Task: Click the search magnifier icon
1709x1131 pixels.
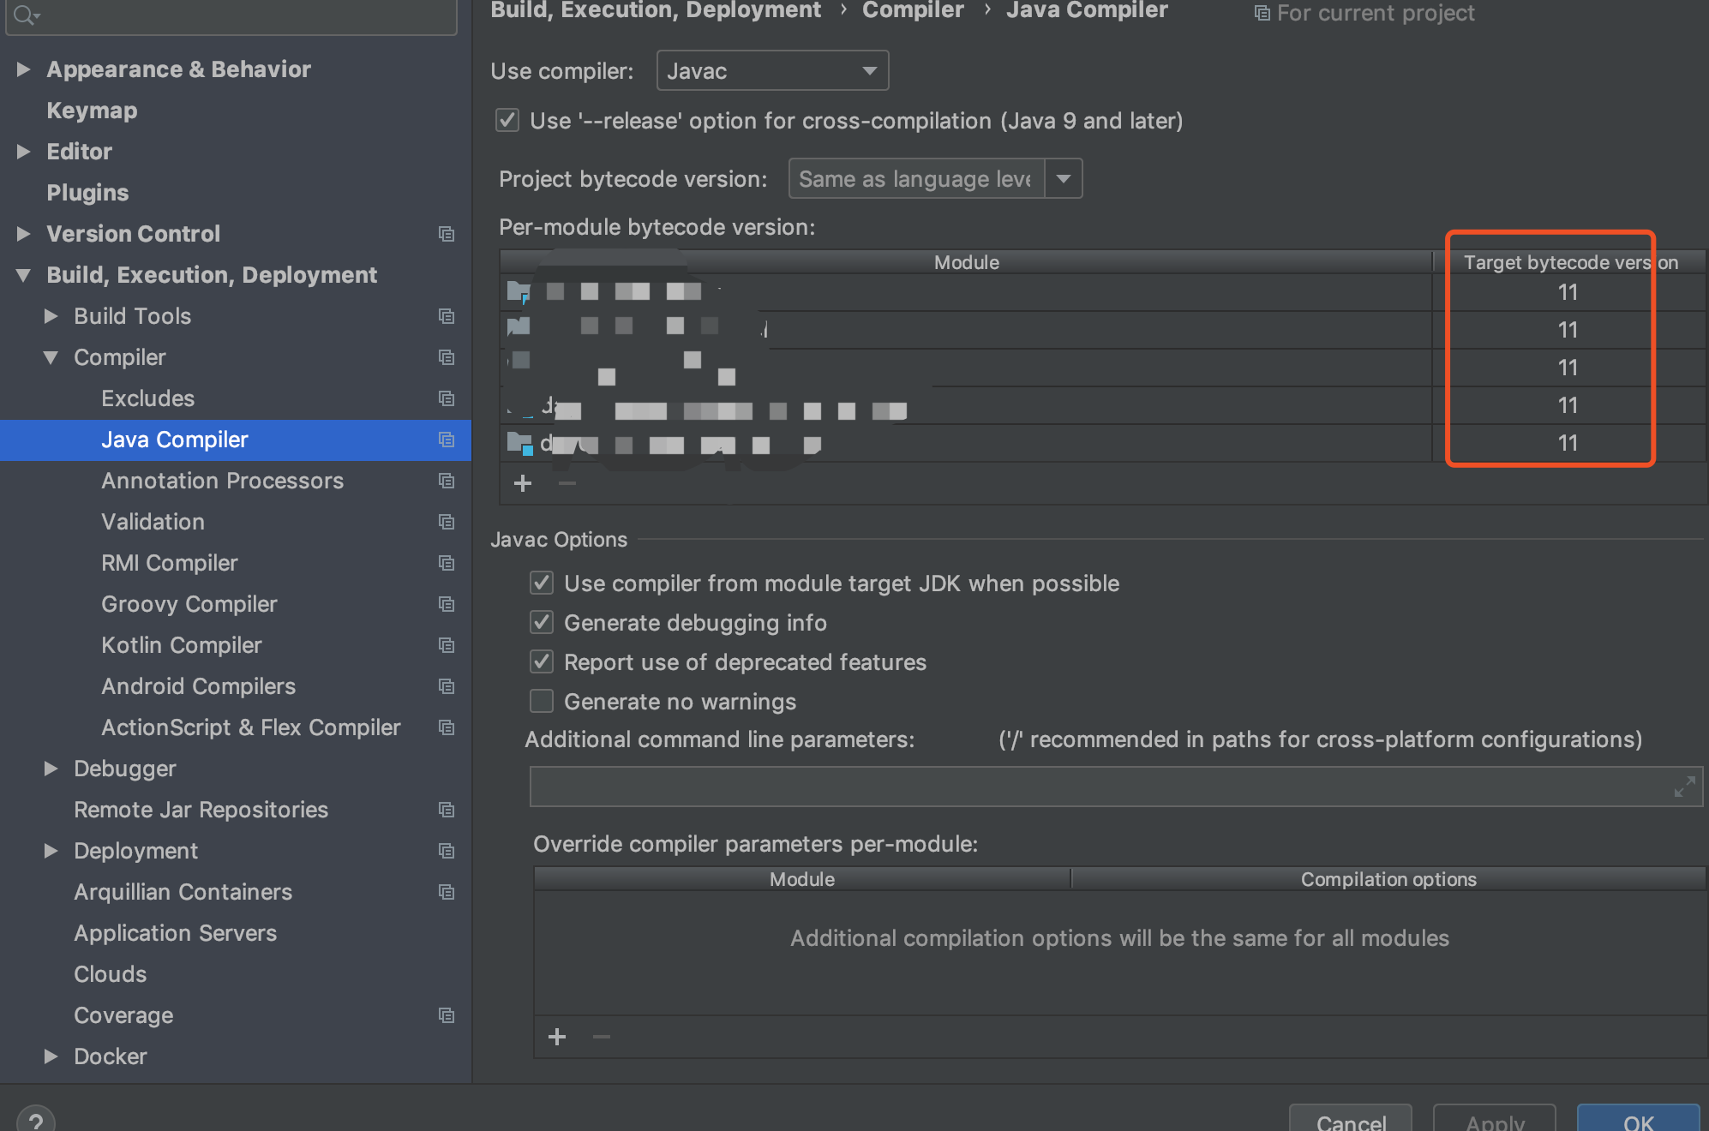Action: (x=25, y=15)
